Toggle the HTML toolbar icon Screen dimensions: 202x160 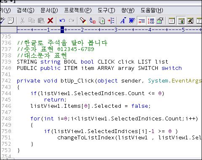tap(11, 21)
